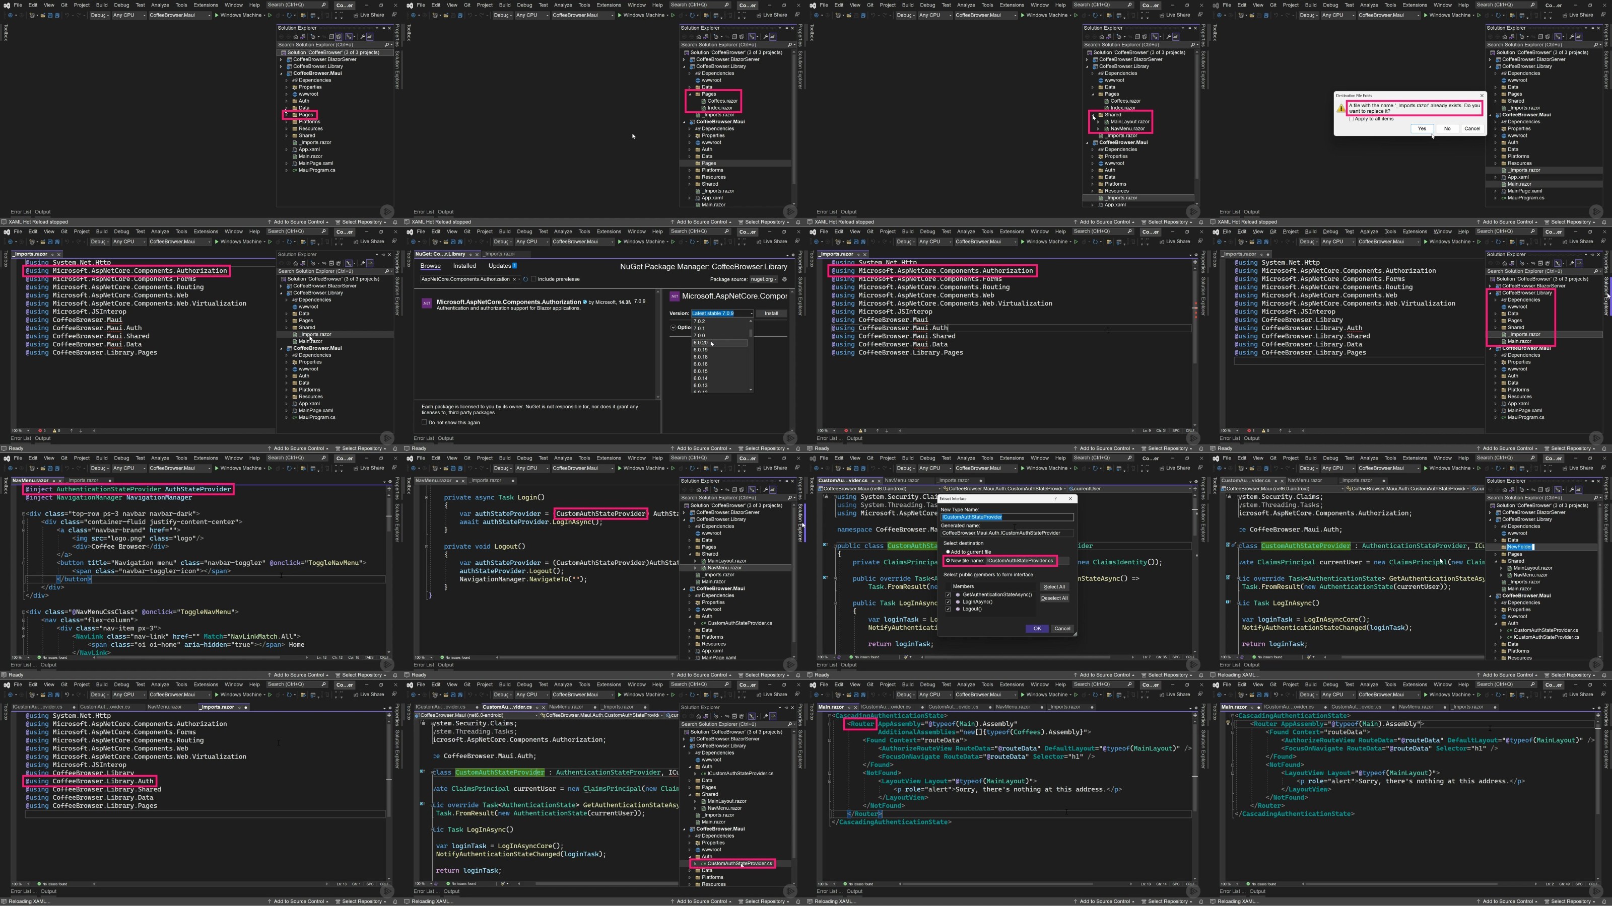Uncheck LoginAsync() member checkbox
Viewport: 1612px width, 906px height.
pyautogui.click(x=948, y=602)
